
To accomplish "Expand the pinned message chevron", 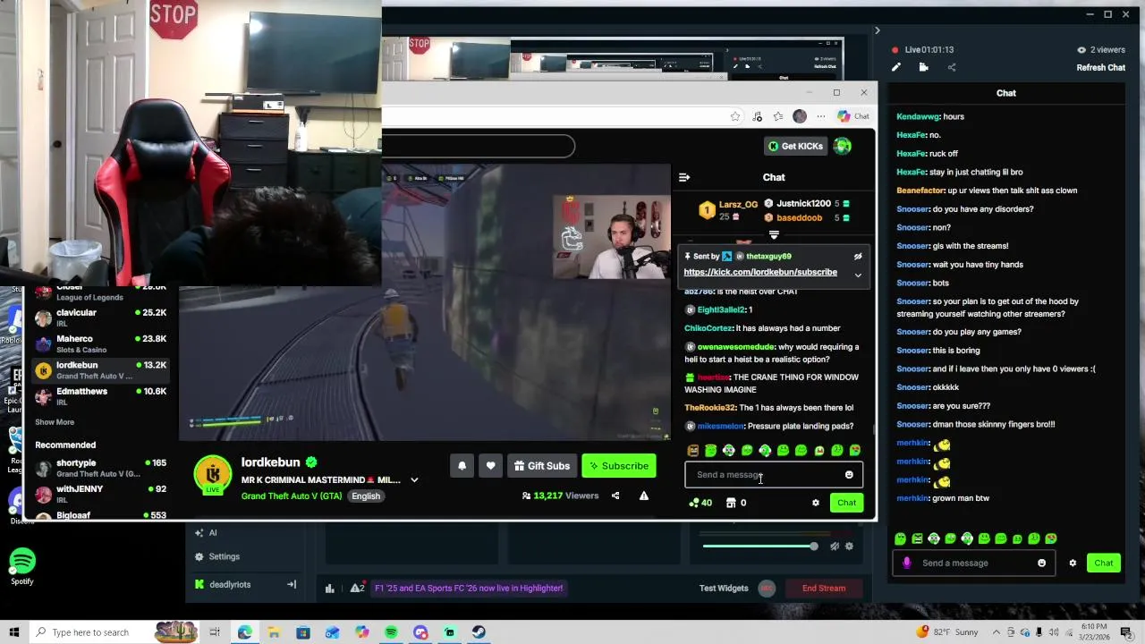I will coord(858,275).
